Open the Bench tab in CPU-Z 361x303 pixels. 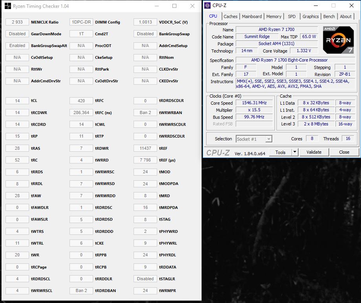pyautogui.click(x=329, y=16)
